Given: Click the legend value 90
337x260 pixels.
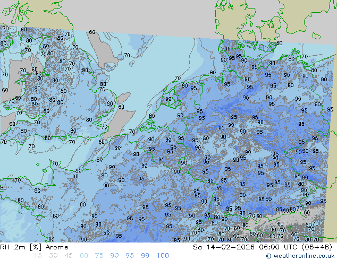Looking at the screenshot, I should coord(114,256).
